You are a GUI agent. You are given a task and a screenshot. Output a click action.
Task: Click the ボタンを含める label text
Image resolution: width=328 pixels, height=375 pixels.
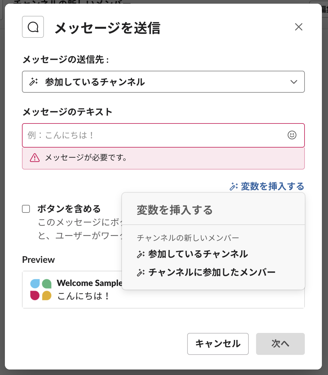click(x=69, y=209)
